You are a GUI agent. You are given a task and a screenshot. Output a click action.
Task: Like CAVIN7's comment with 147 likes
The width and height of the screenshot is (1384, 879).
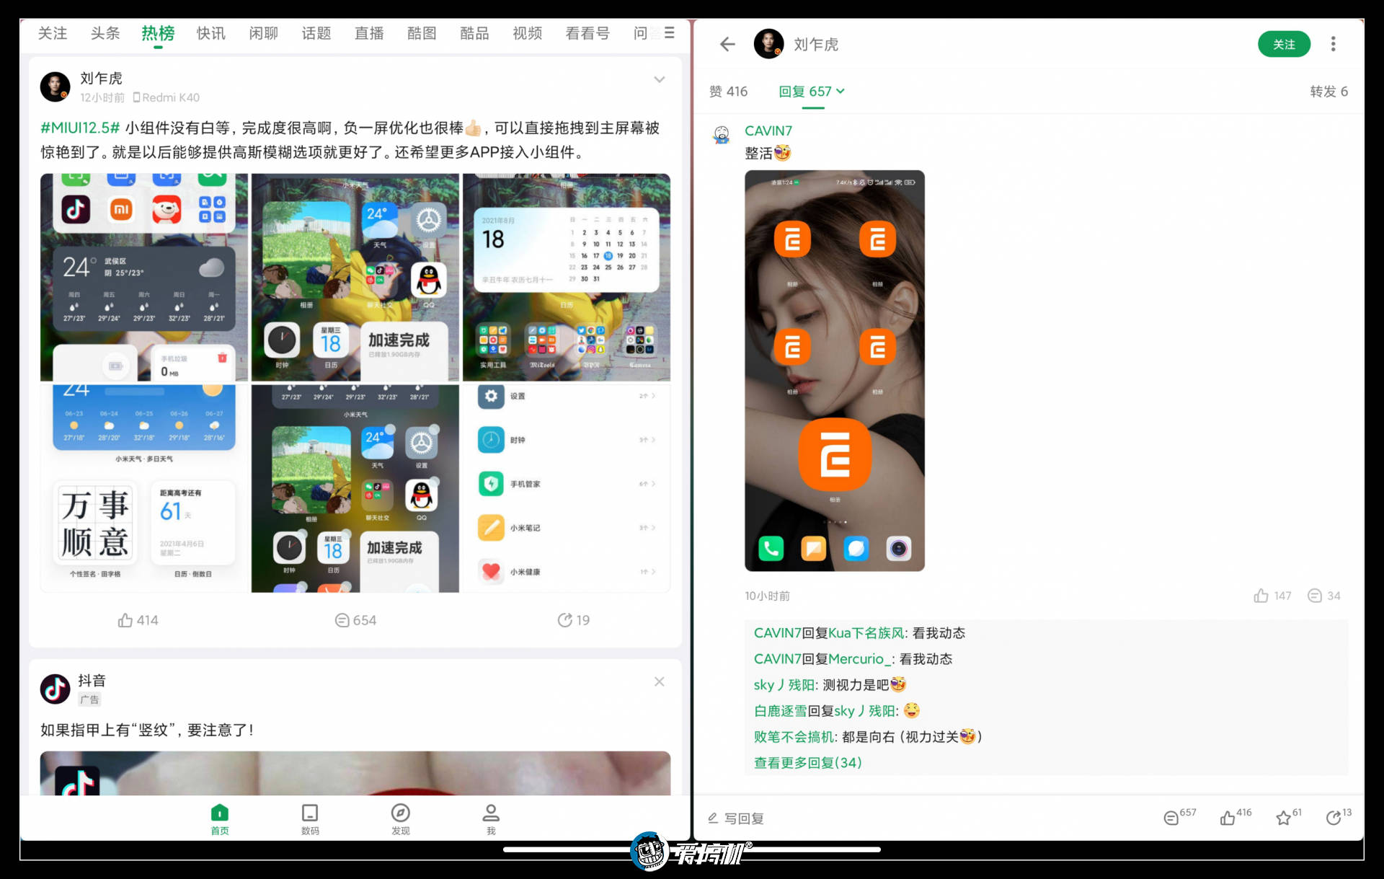1272,596
